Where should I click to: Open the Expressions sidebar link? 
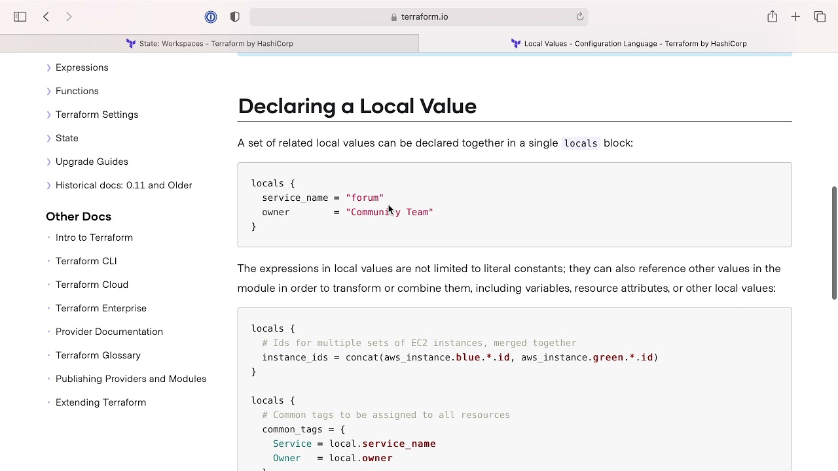click(82, 67)
